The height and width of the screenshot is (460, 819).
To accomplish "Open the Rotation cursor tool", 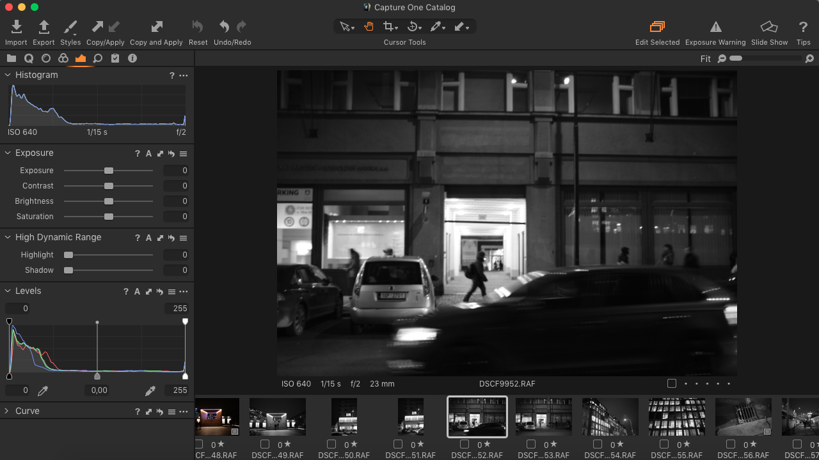I will point(414,26).
